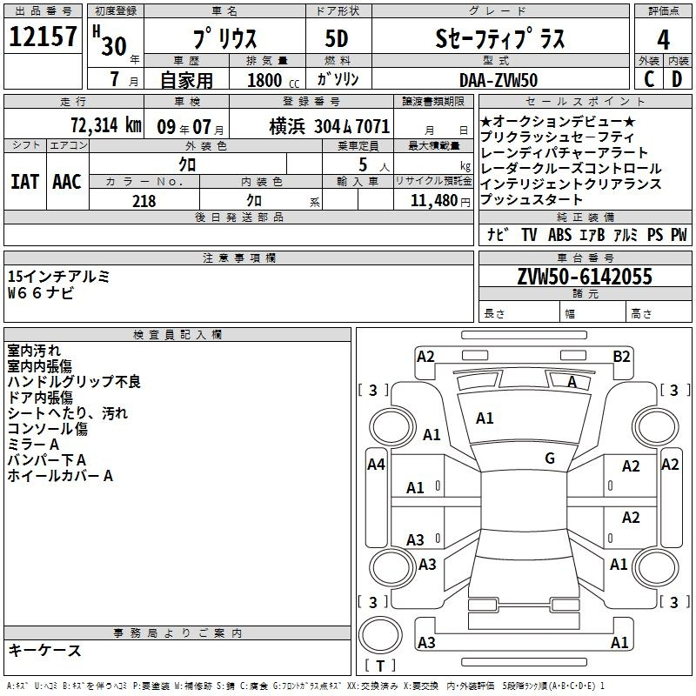Select the A4 side sill mark
696x696 pixels.
tap(376, 465)
